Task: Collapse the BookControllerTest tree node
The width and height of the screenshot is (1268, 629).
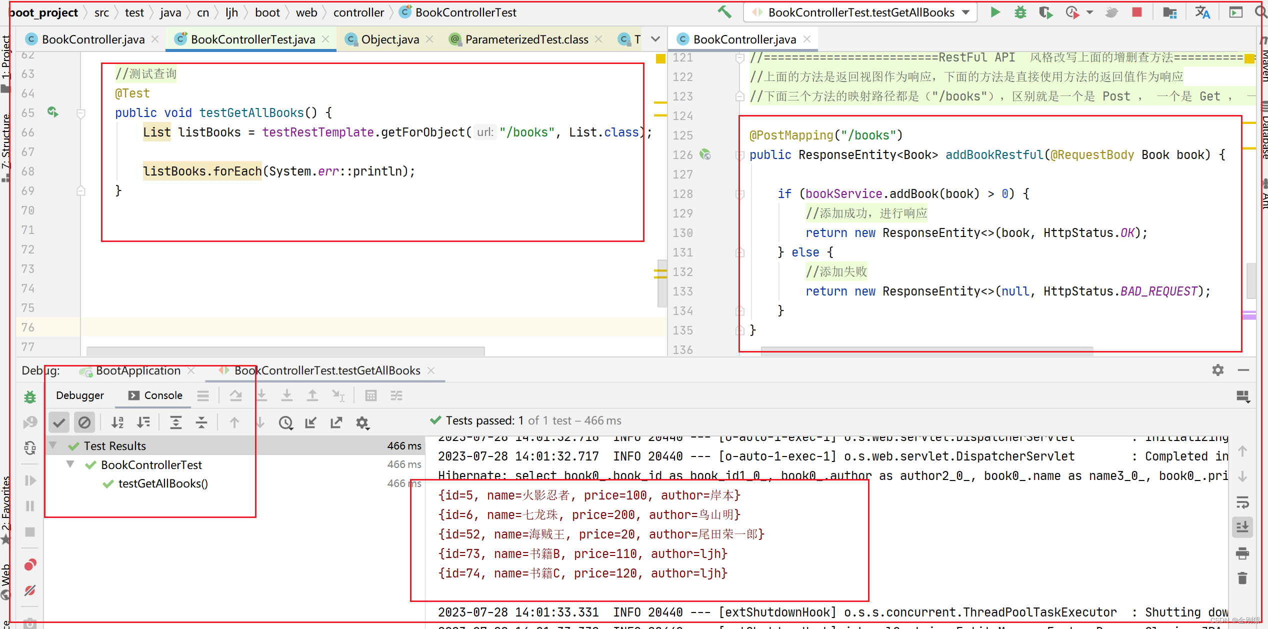Action: [70, 464]
